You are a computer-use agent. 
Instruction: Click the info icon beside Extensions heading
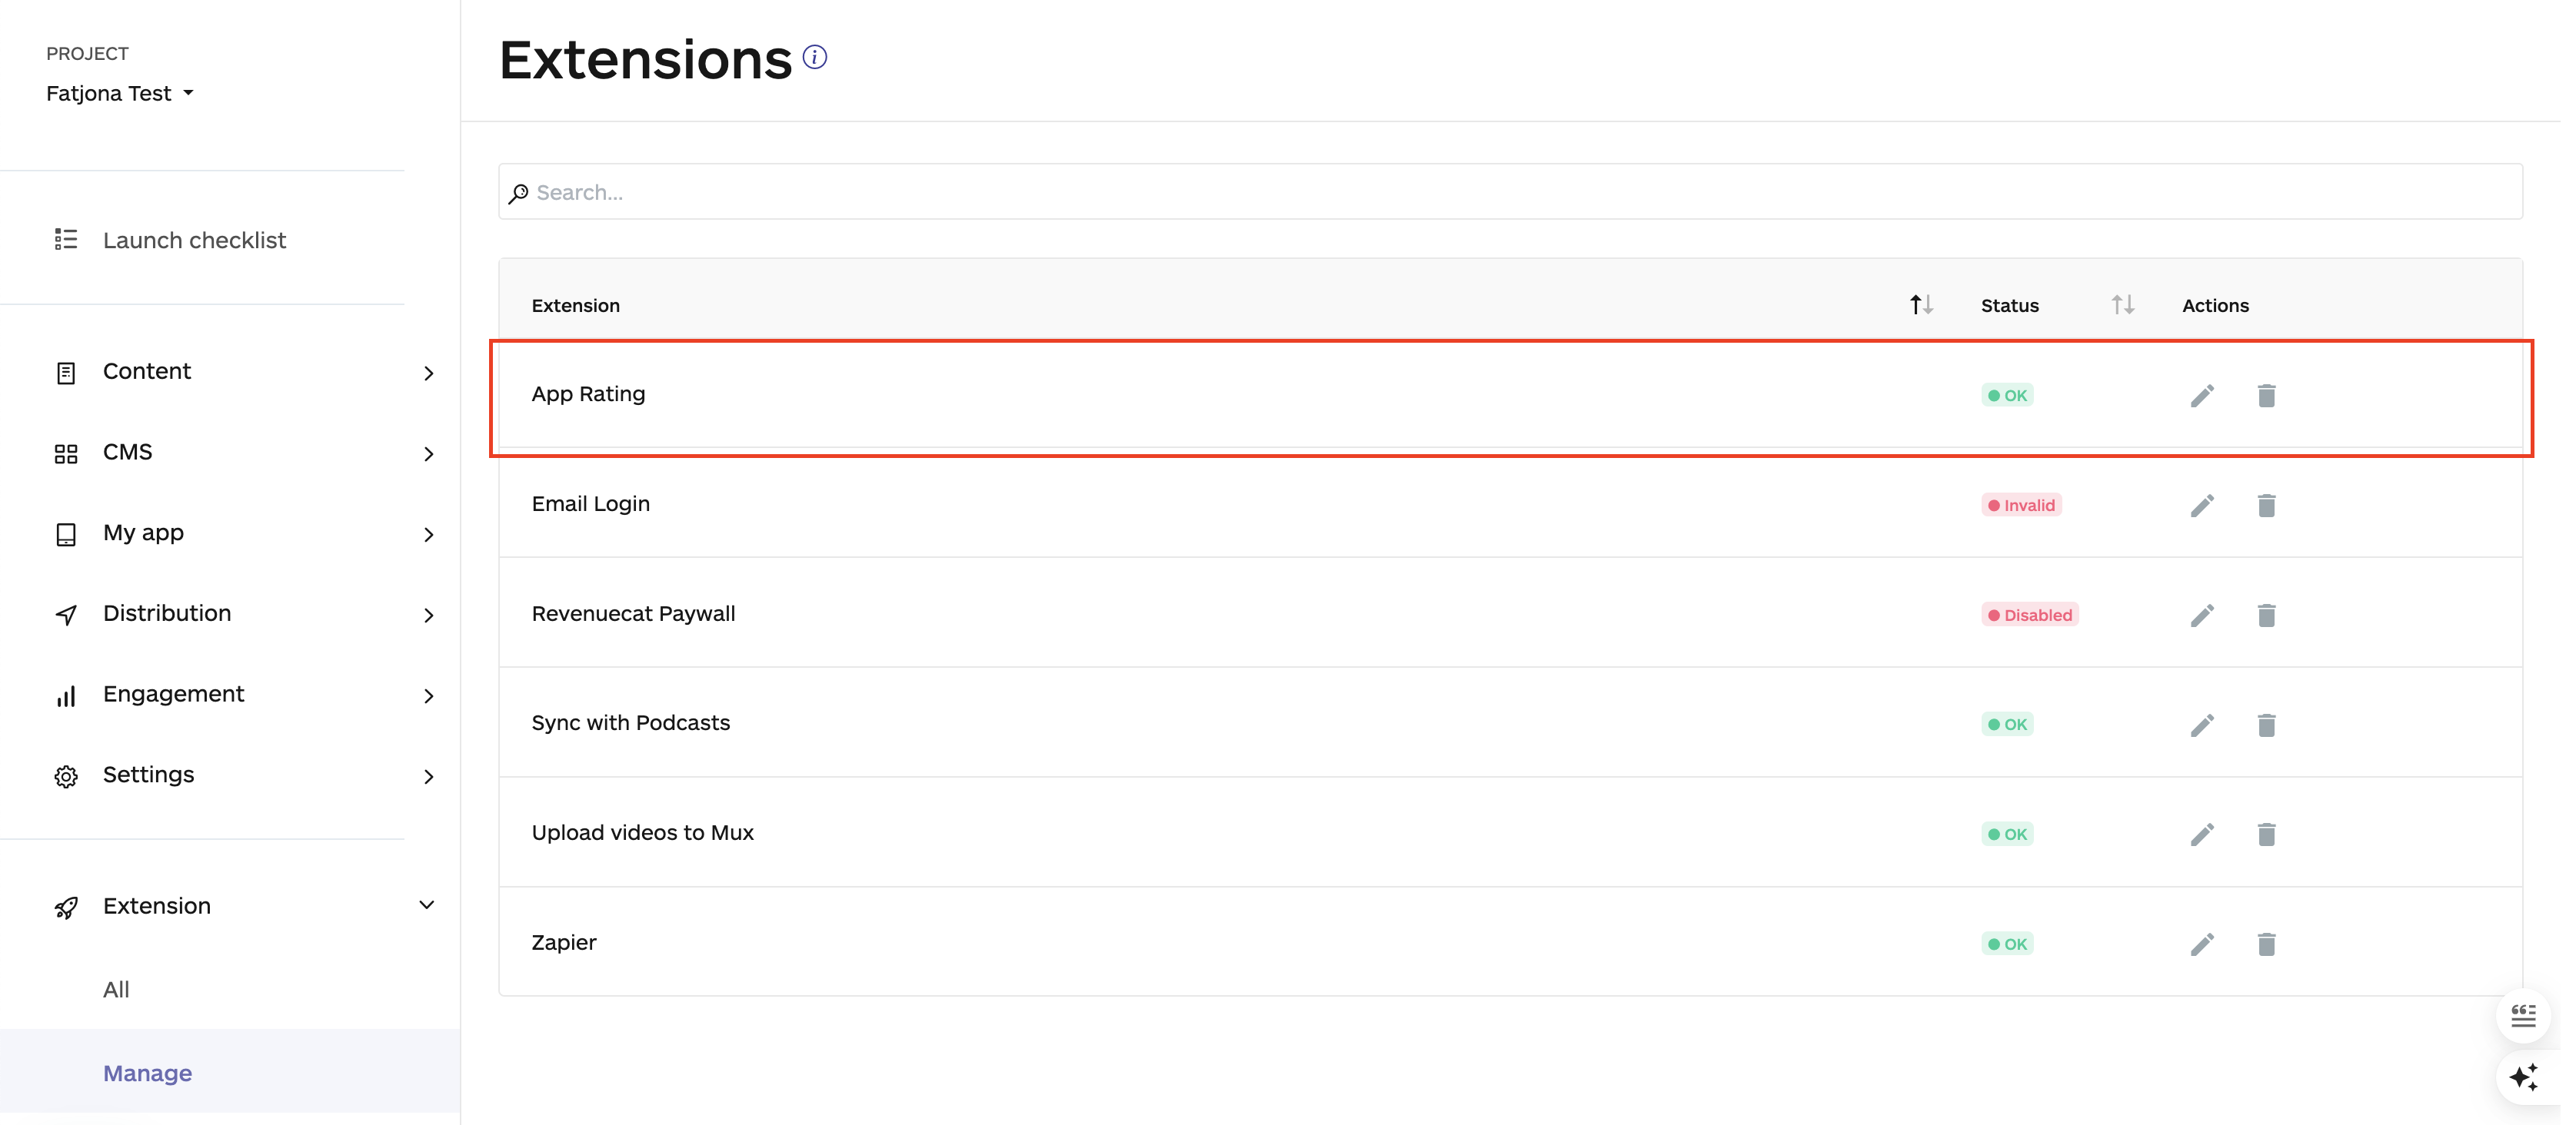(815, 56)
